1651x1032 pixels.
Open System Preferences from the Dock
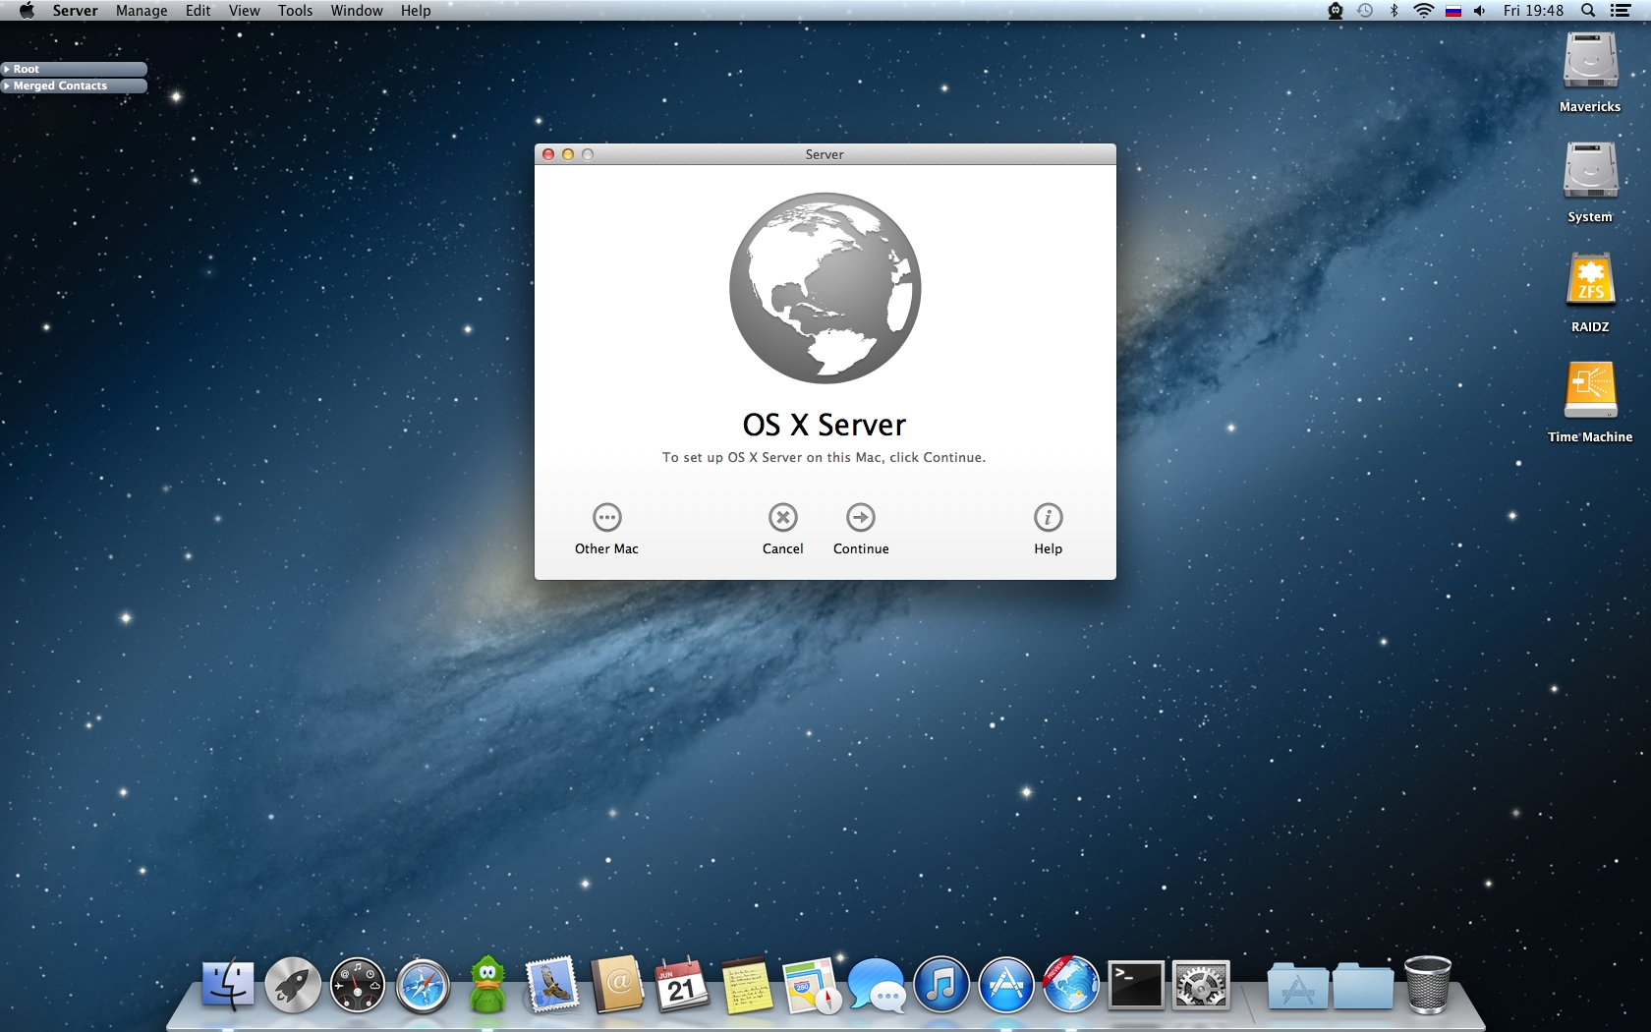point(1200,986)
